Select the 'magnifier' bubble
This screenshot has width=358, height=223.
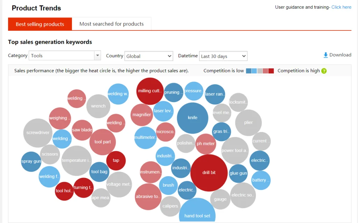[142, 115]
